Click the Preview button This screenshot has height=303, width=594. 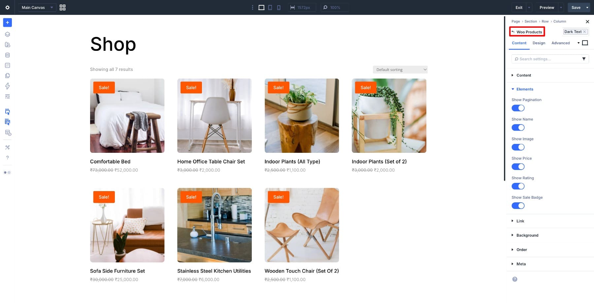point(546,7)
